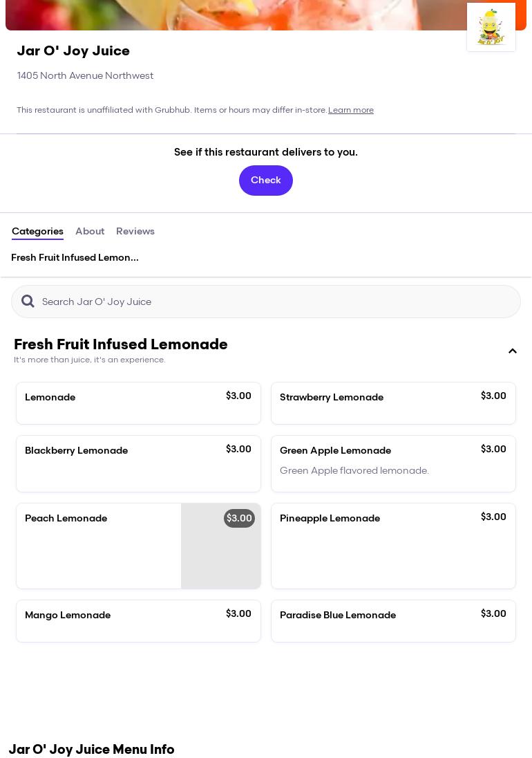Choose the Strawberry Lemonade item
The image size is (532, 758).
pos(393,403)
